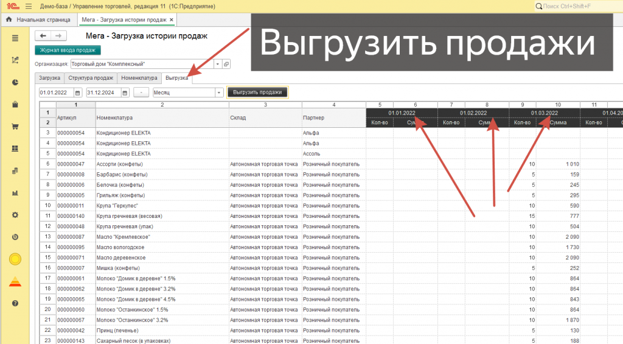The width and height of the screenshot is (623, 344).
Task: Select the Ассоль partner cell
Action: [334, 153]
